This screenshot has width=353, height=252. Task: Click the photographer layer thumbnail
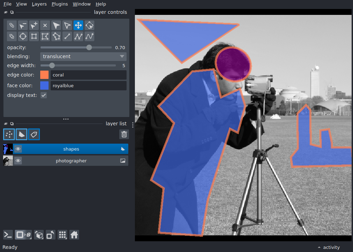point(8,161)
